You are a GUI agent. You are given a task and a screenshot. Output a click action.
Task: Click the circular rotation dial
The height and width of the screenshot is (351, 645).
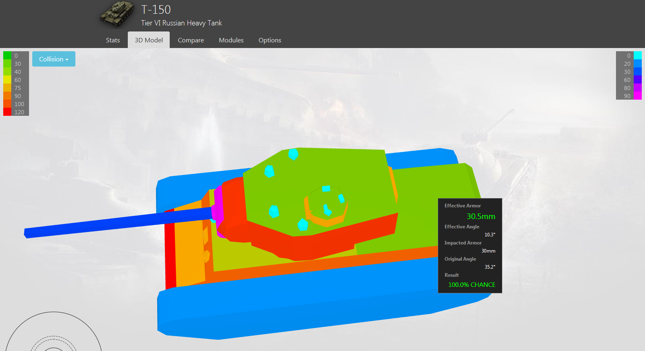point(53,332)
